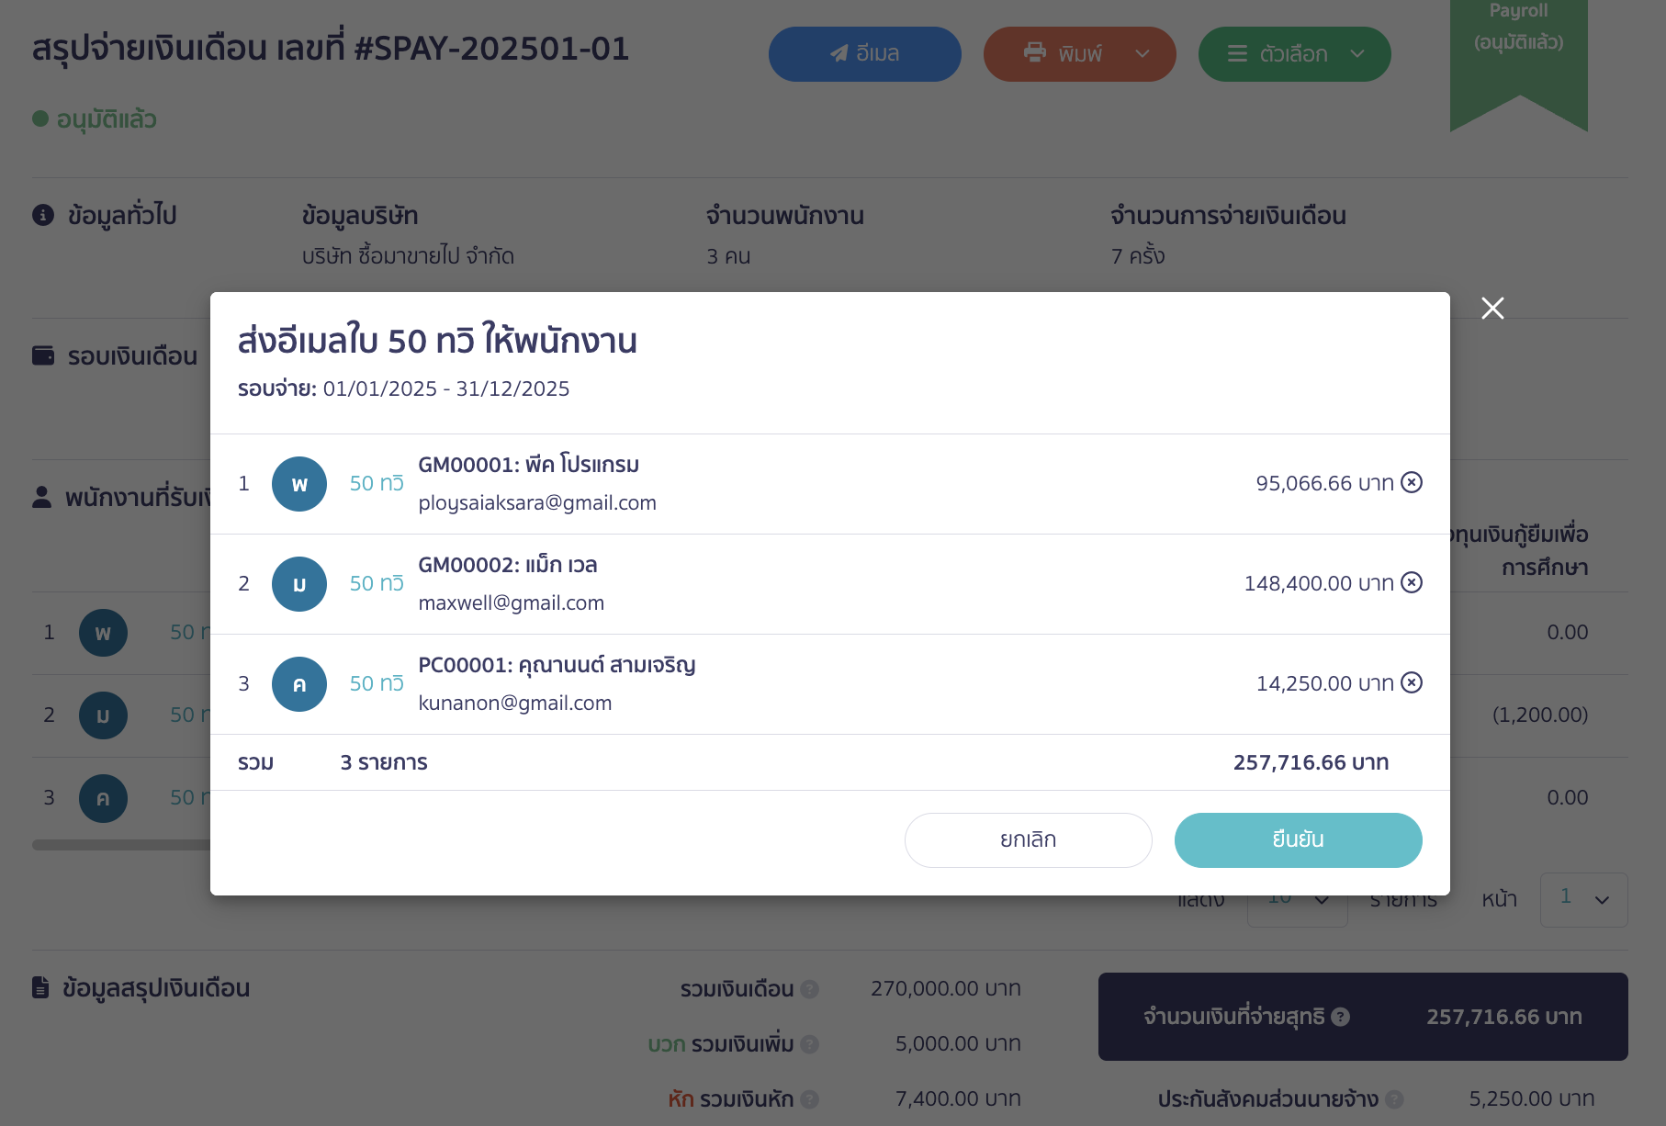Click the ค avatar for PC00001
This screenshot has height=1126, width=1666.
pos(299,684)
